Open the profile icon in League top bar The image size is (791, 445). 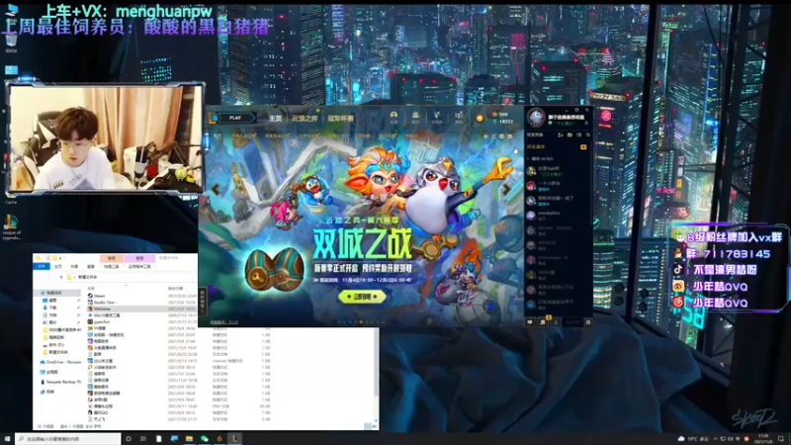coord(394,117)
